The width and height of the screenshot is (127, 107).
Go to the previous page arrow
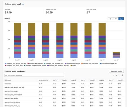(114, 75)
